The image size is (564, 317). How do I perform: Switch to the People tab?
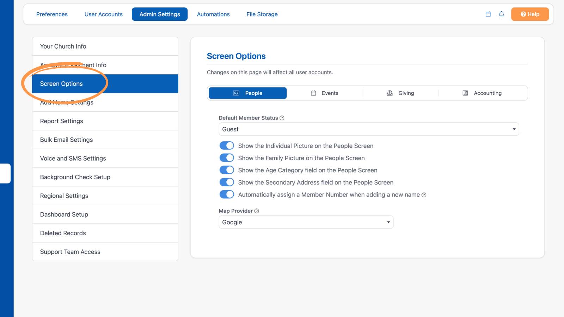(248, 93)
